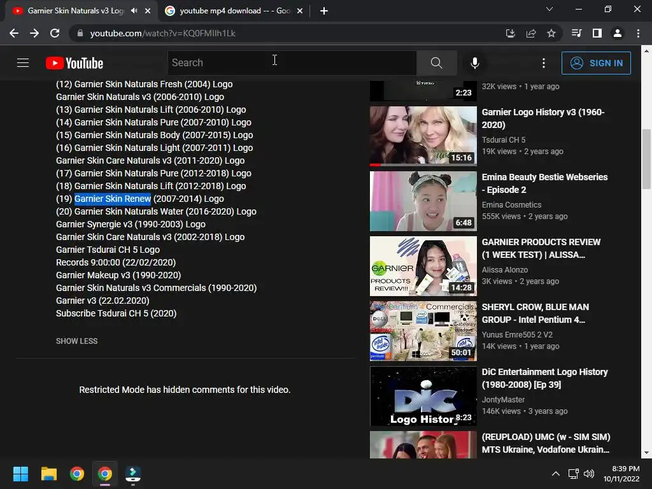Open Garnier Logo History v3 thumbnail
Viewport: 652px width, 489px height.
[x=423, y=136]
